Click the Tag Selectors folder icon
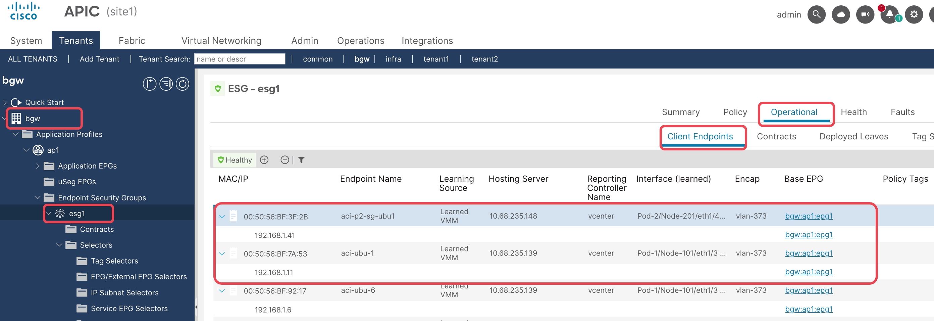The width and height of the screenshot is (934, 321). 82,261
